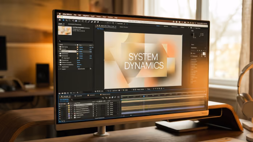Open the Apple menu
This screenshot has width=253, height=142.
coord(59,14)
